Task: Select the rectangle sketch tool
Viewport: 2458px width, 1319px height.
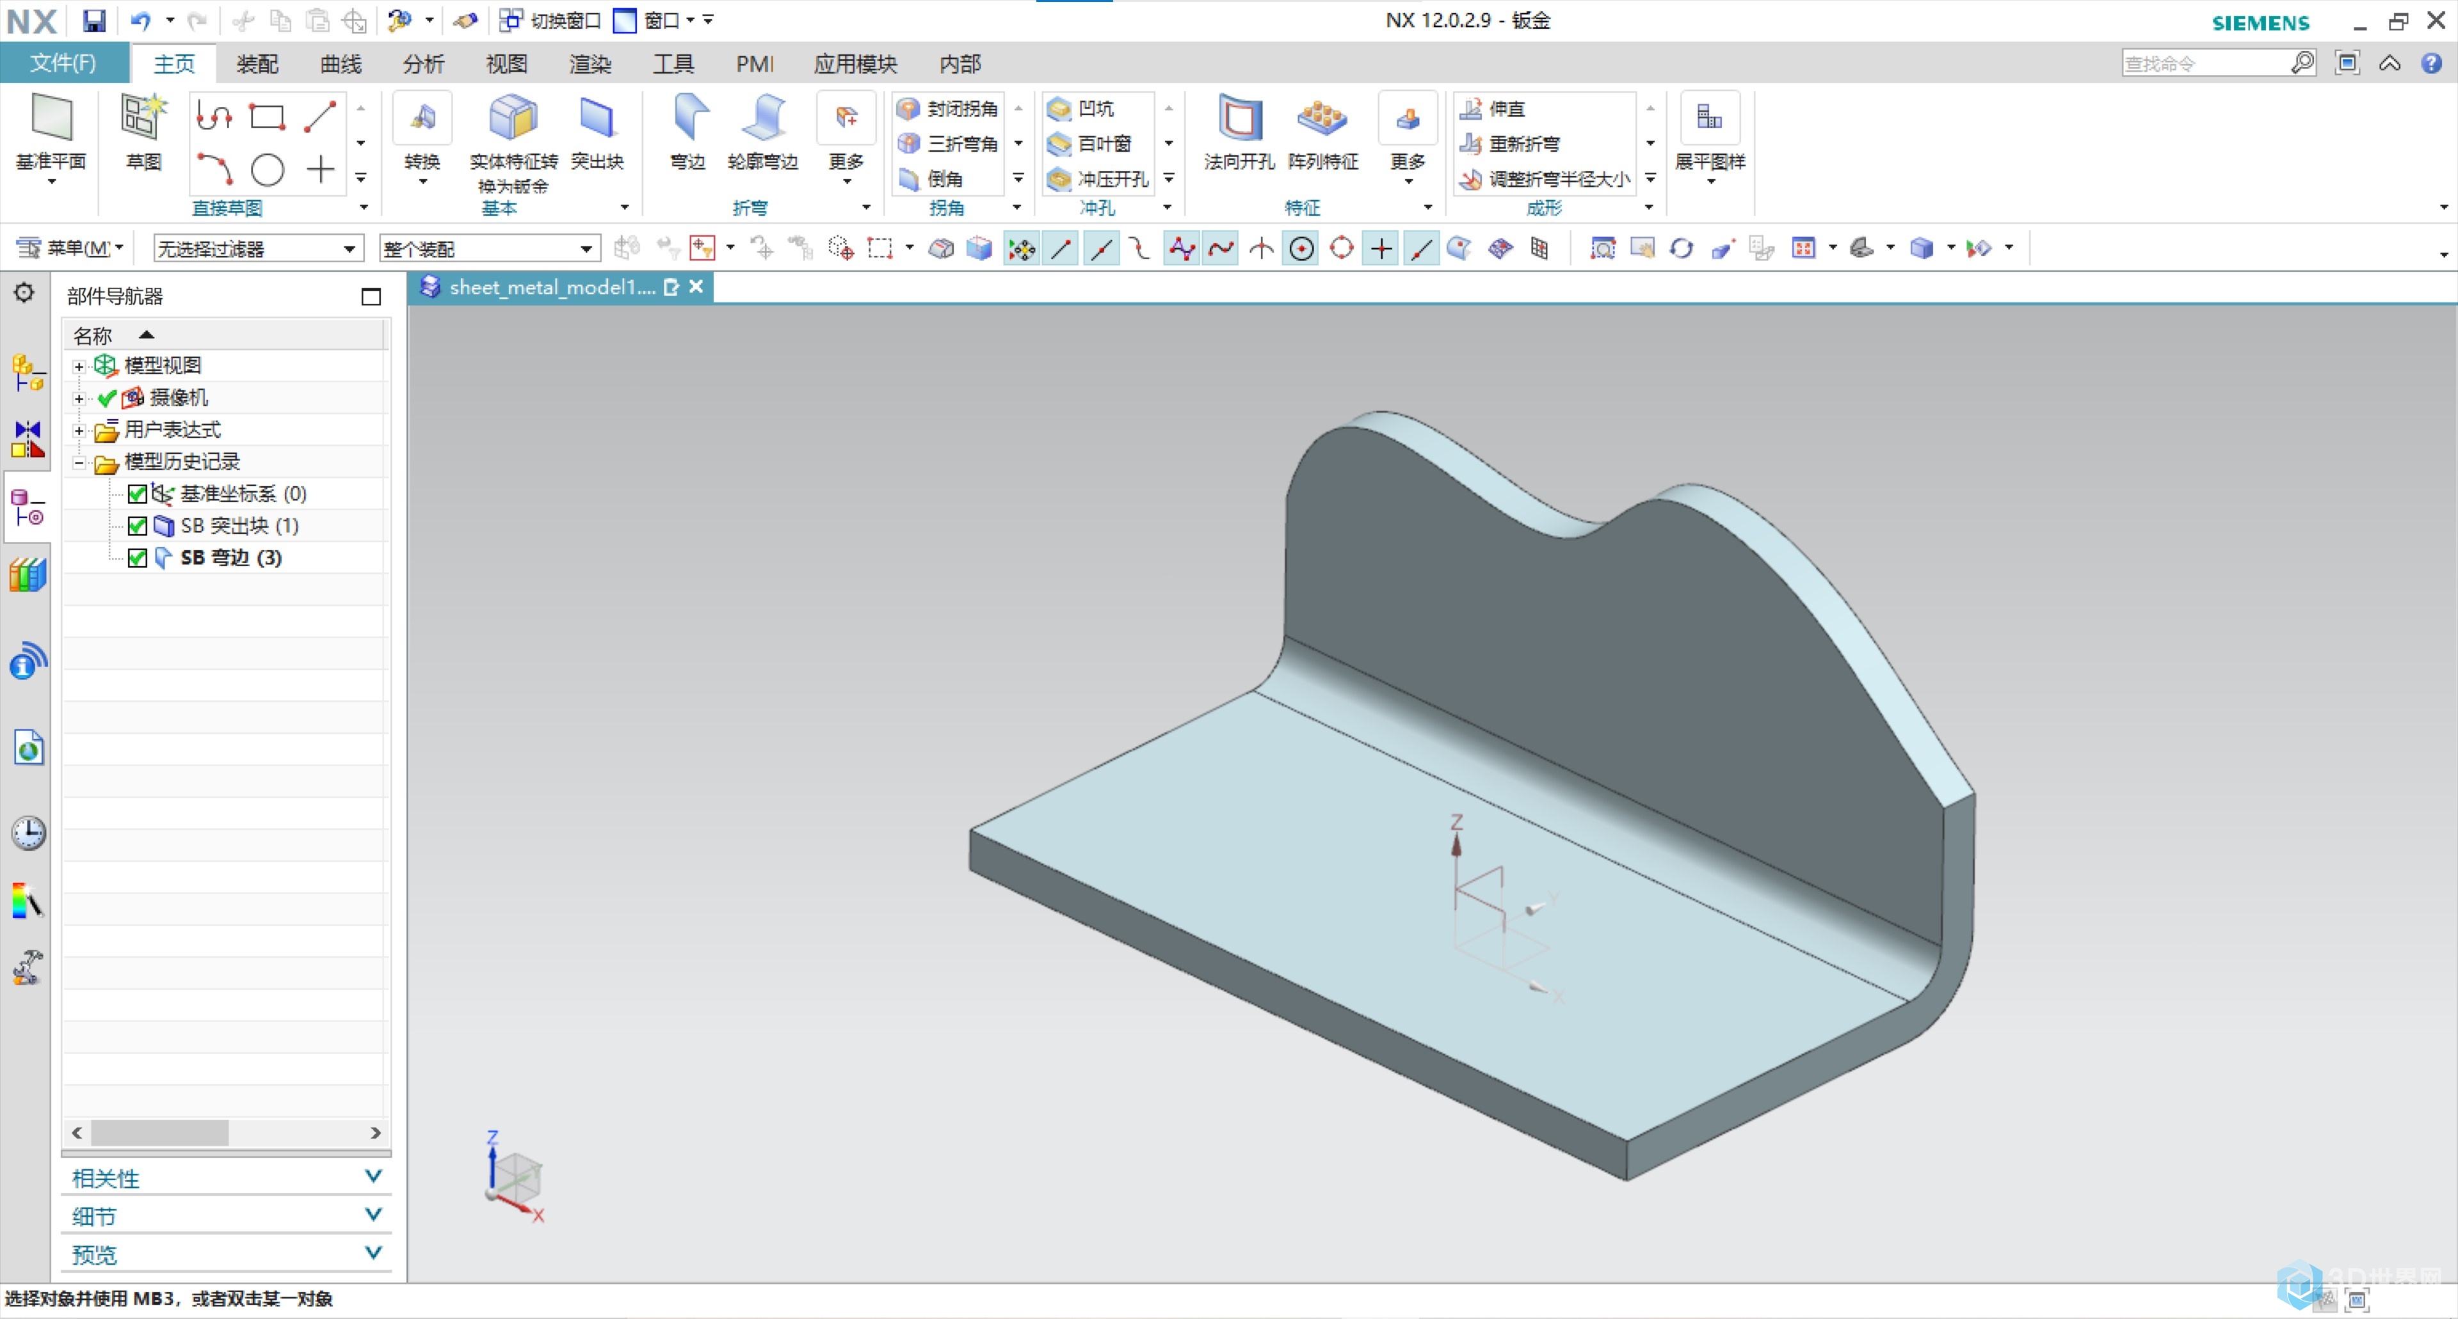Action: click(x=267, y=116)
